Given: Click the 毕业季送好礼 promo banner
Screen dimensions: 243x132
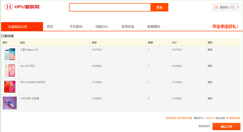Looking at the screenshot, I should [x=225, y=27].
